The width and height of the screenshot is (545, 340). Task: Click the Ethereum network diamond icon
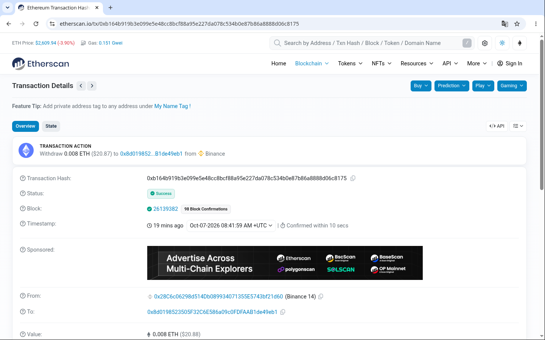[x=520, y=43]
